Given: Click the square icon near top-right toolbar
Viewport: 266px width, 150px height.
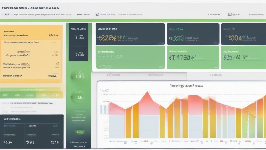Looking at the screenshot, I should pos(230,14).
